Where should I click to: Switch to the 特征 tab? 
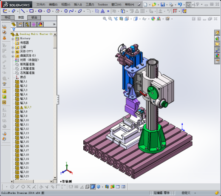[8, 17]
